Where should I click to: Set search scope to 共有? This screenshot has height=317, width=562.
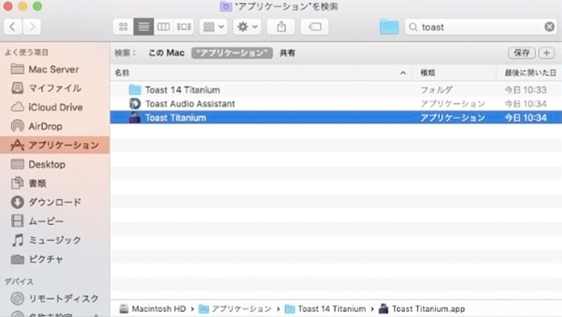[x=287, y=53]
